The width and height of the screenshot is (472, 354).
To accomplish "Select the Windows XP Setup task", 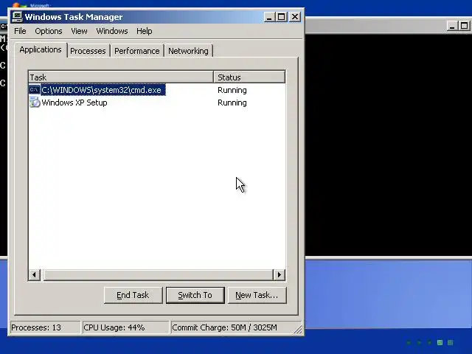I will [74, 103].
